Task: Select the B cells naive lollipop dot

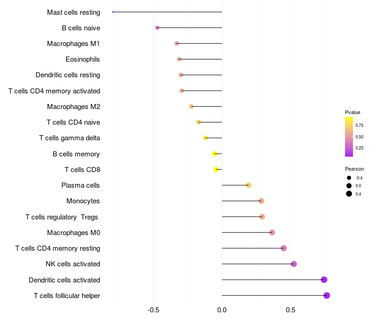Action: 157,28
